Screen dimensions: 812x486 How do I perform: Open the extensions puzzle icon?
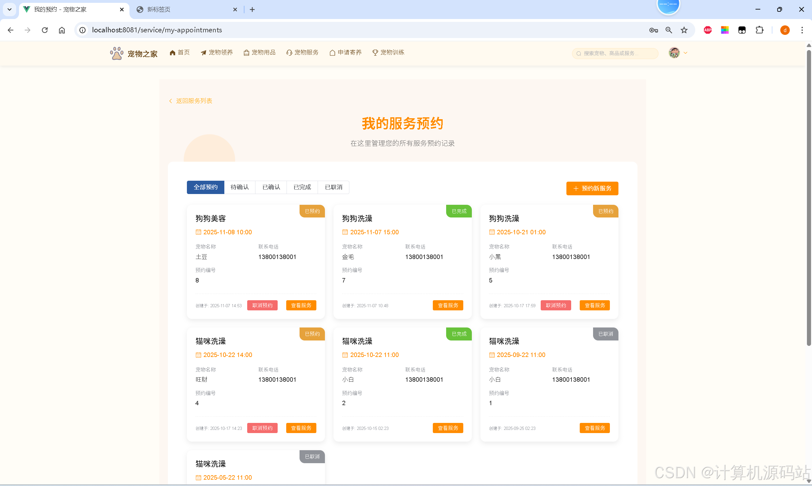coord(759,30)
